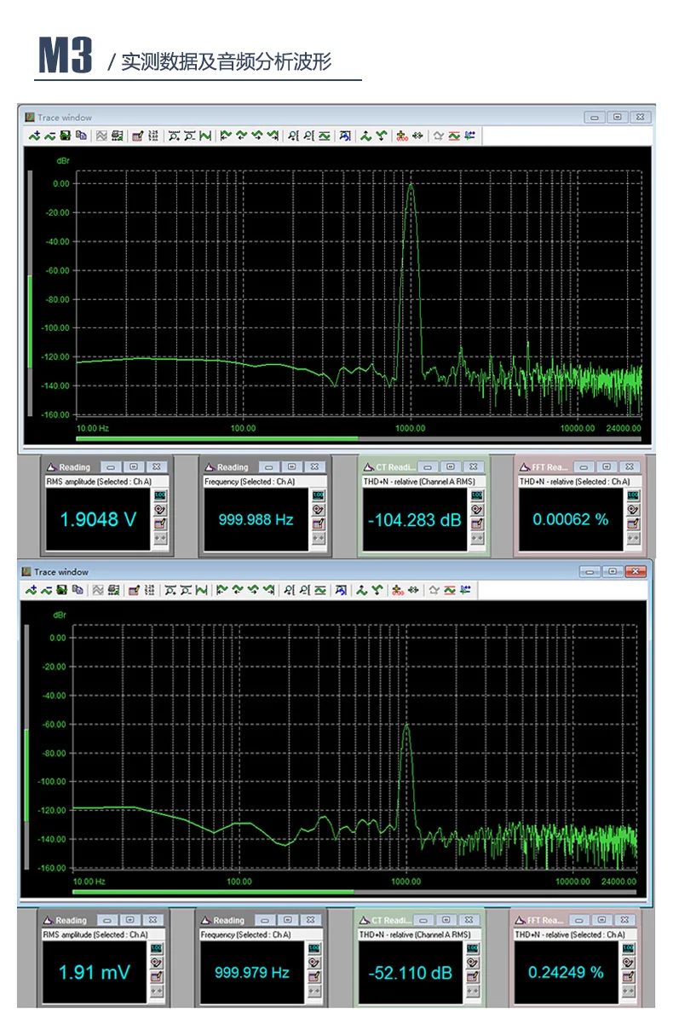Click the target icon beside -104.283 dB reading
This screenshot has width=673, height=1012.
pyautogui.click(x=477, y=510)
